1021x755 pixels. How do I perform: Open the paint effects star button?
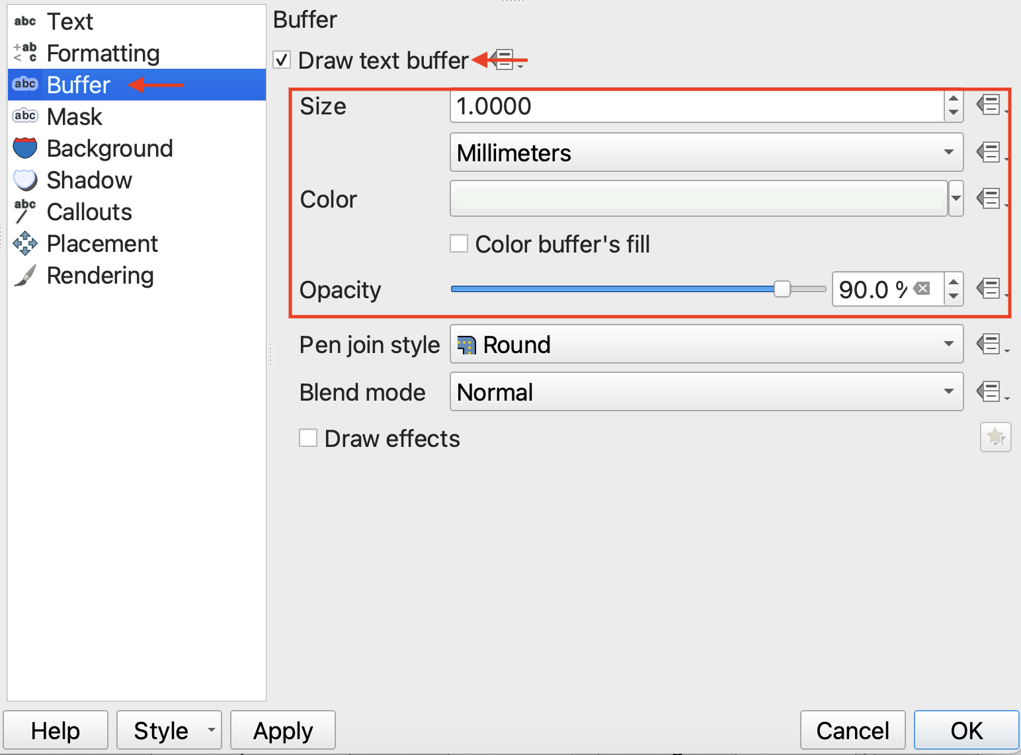[995, 437]
